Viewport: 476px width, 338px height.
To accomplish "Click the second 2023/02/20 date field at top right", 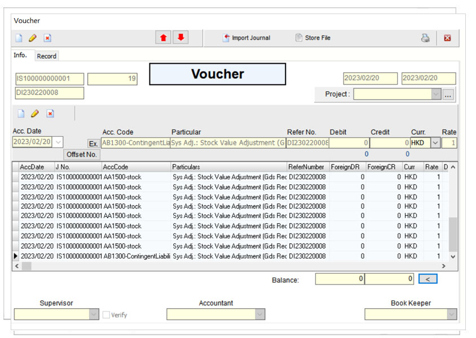I will point(429,78).
